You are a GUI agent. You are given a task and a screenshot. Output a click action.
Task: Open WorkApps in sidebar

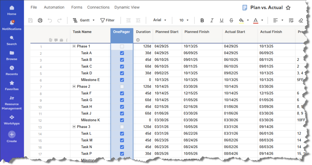(x=12, y=120)
